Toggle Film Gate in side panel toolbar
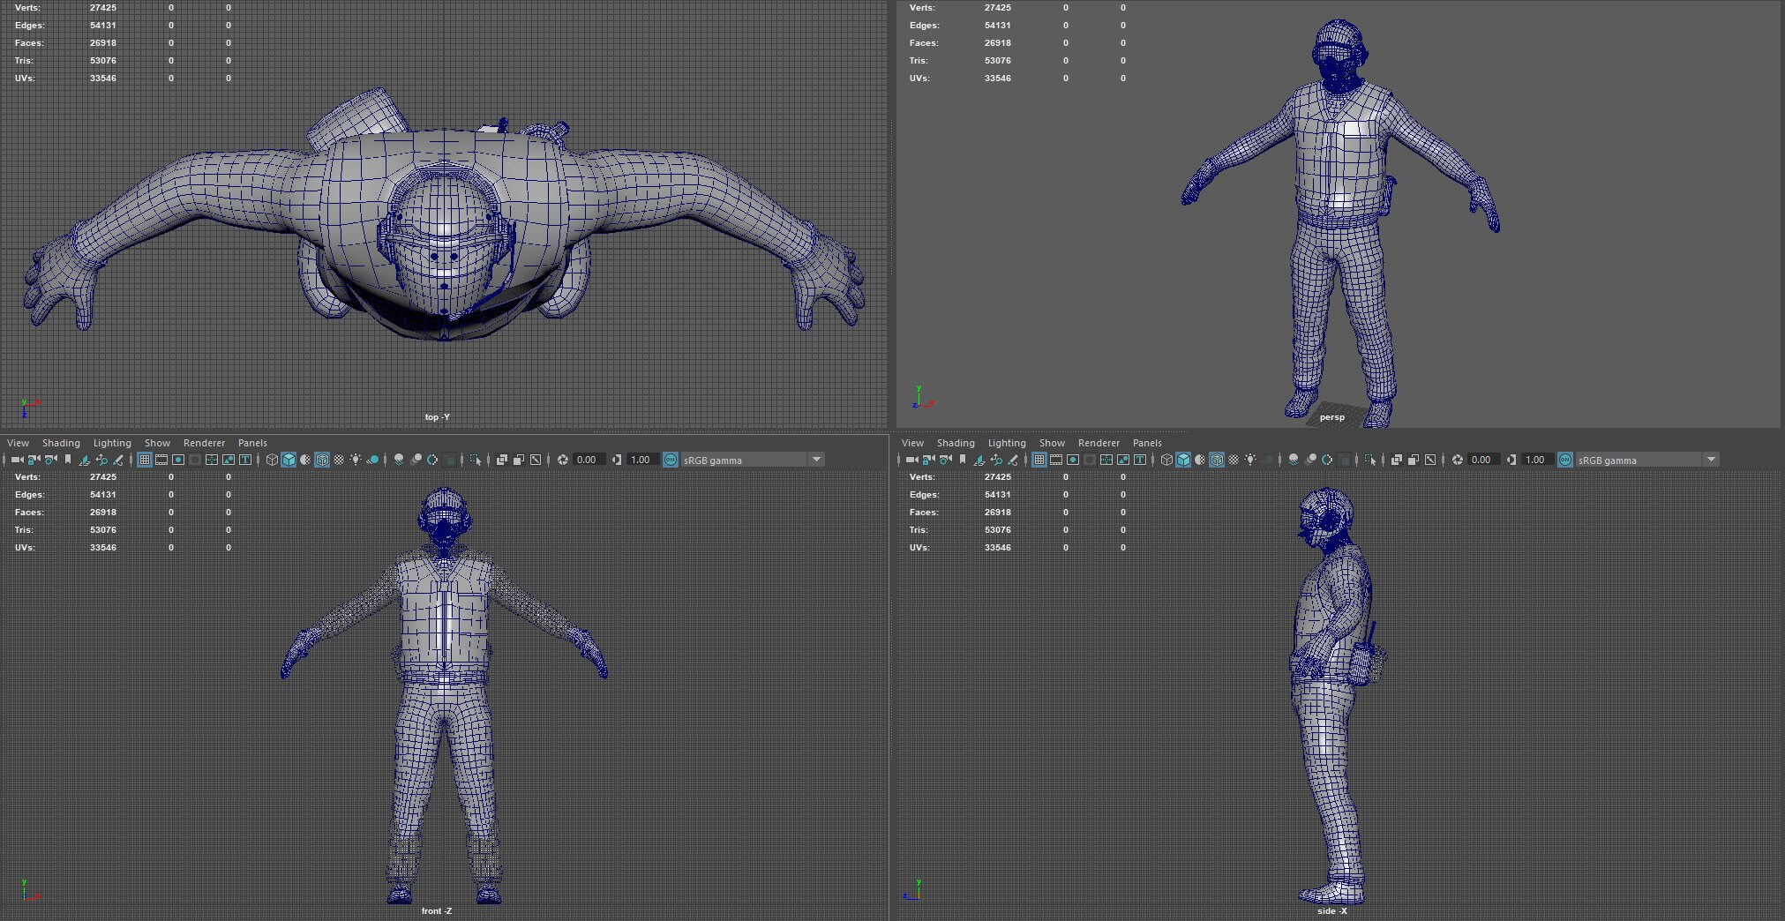Image resolution: width=1785 pixels, height=921 pixels. point(1056,460)
